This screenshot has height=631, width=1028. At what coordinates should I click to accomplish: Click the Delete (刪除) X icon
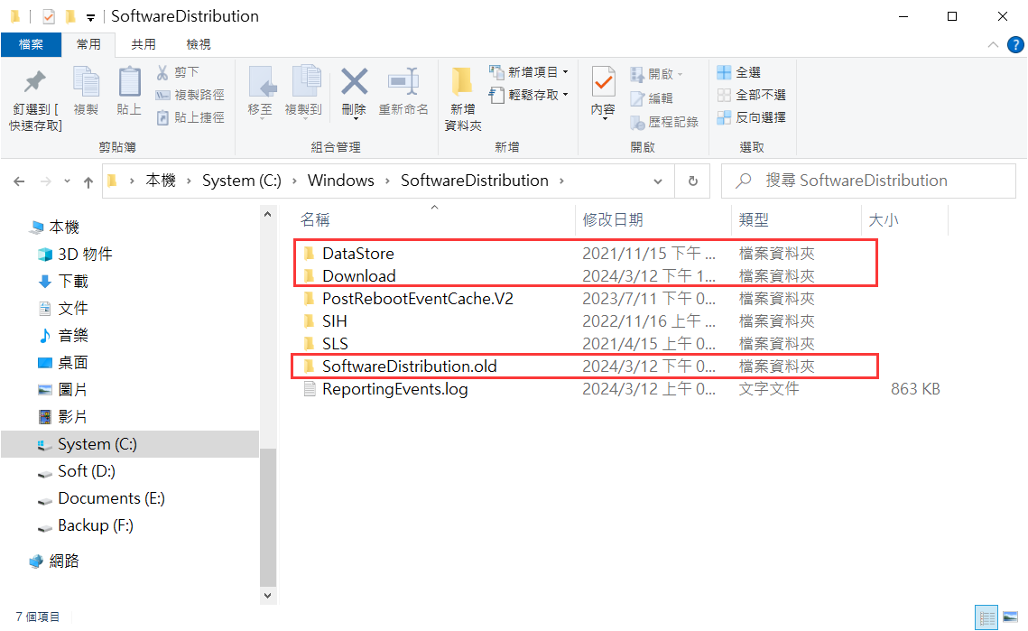354,83
